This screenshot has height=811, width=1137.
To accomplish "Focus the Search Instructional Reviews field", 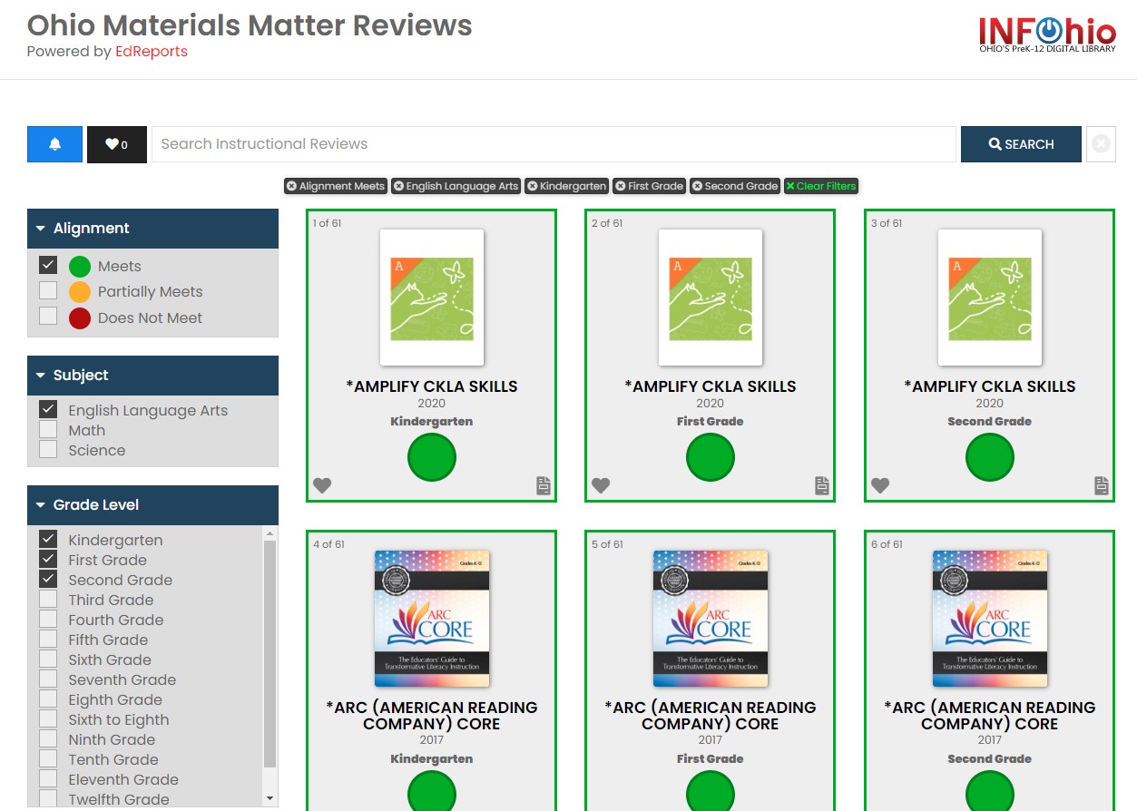I will point(554,144).
